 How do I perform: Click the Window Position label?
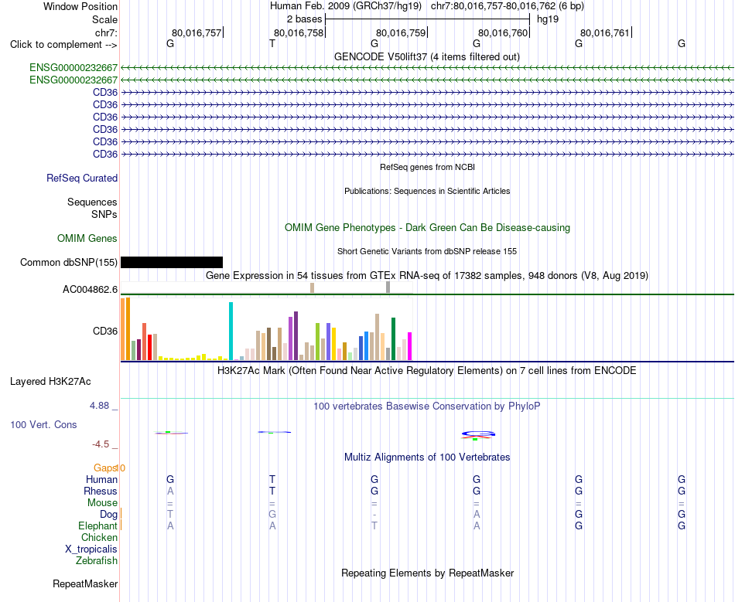pyautogui.click(x=80, y=6)
